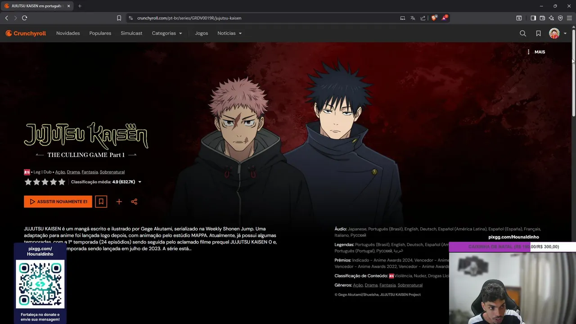Reload the page with the refresh icon

[x=25, y=18]
